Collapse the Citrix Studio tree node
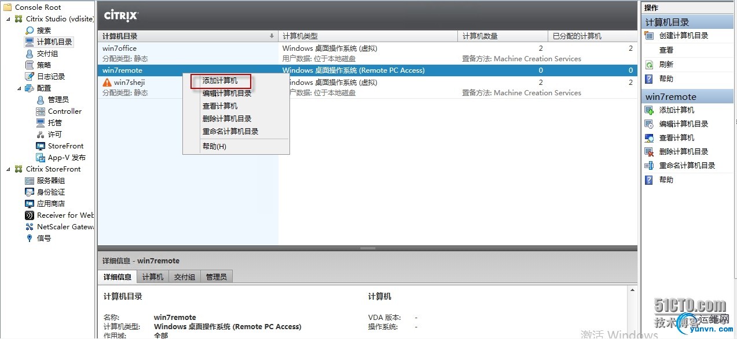The height and width of the screenshot is (339, 737). pyautogui.click(x=9, y=19)
